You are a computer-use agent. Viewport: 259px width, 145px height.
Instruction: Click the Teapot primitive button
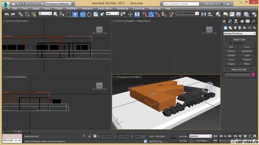pos(231,64)
